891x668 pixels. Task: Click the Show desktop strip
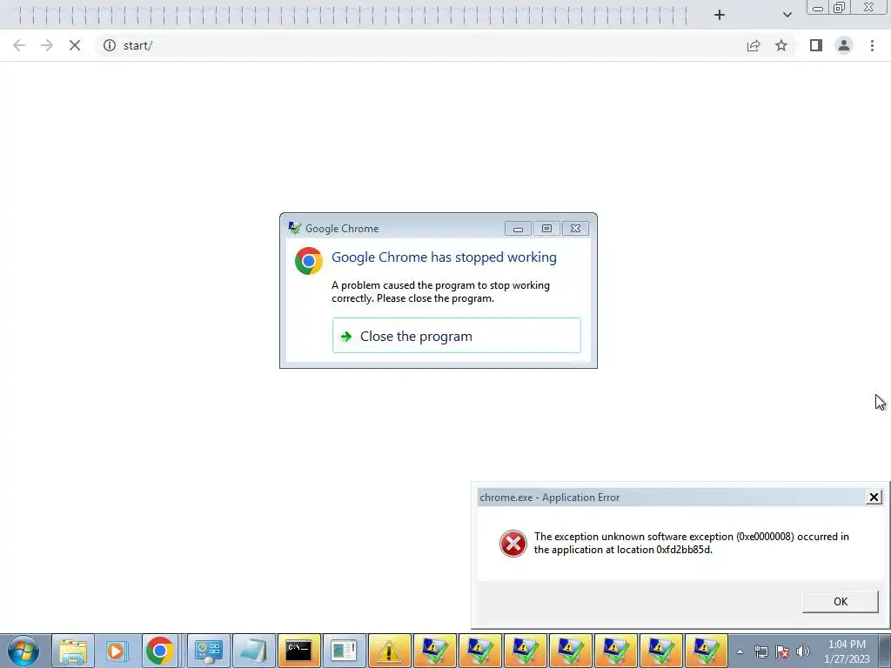(885, 651)
